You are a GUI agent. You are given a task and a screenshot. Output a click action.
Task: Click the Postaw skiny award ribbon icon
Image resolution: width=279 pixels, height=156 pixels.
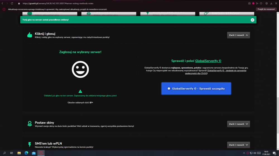[30, 124]
